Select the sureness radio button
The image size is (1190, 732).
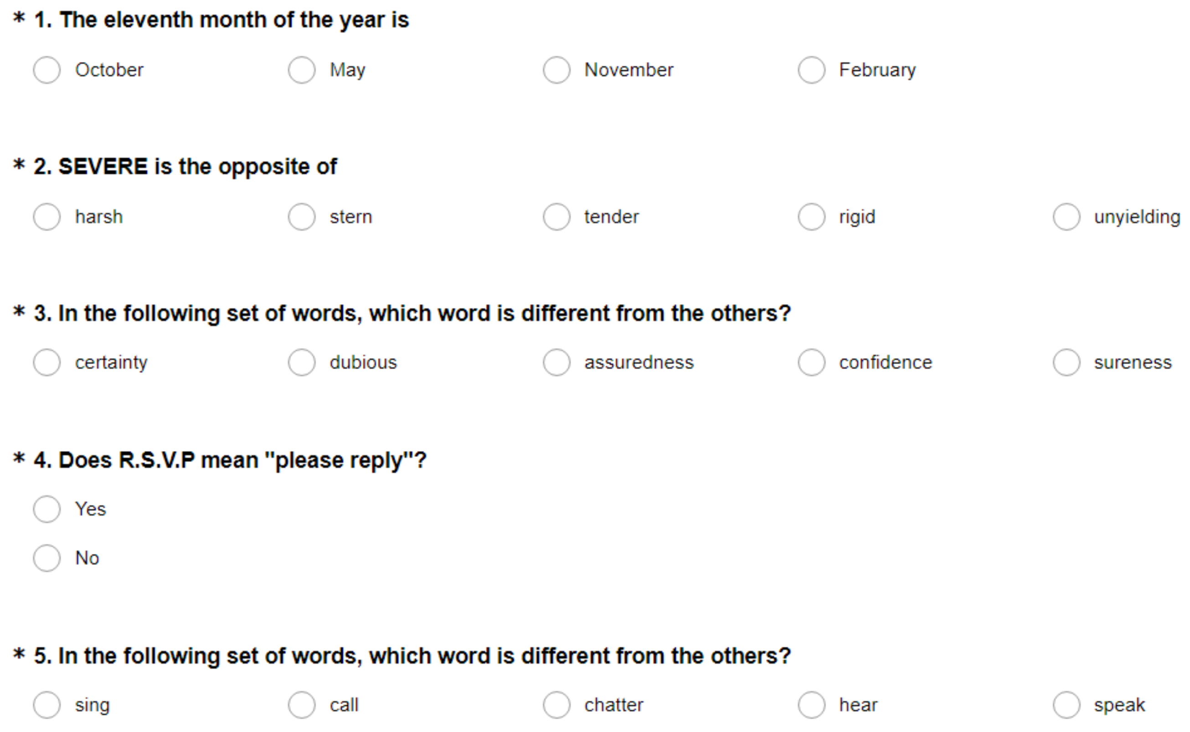[x=1066, y=363]
